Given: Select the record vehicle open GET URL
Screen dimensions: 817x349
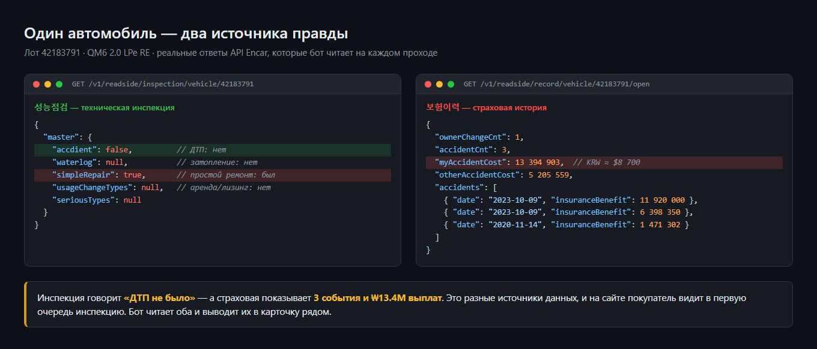Looking at the screenshot, I should [556, 85].
